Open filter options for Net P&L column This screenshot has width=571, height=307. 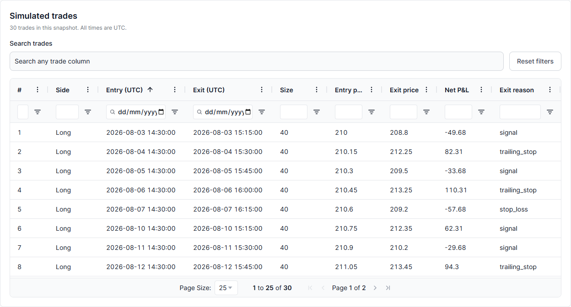tap(481, 112)
